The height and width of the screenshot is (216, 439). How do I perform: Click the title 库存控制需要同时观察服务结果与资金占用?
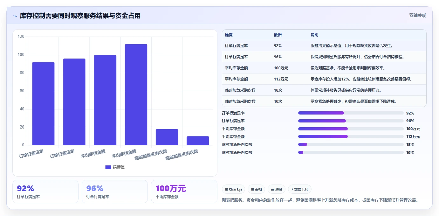click(80, 16)
